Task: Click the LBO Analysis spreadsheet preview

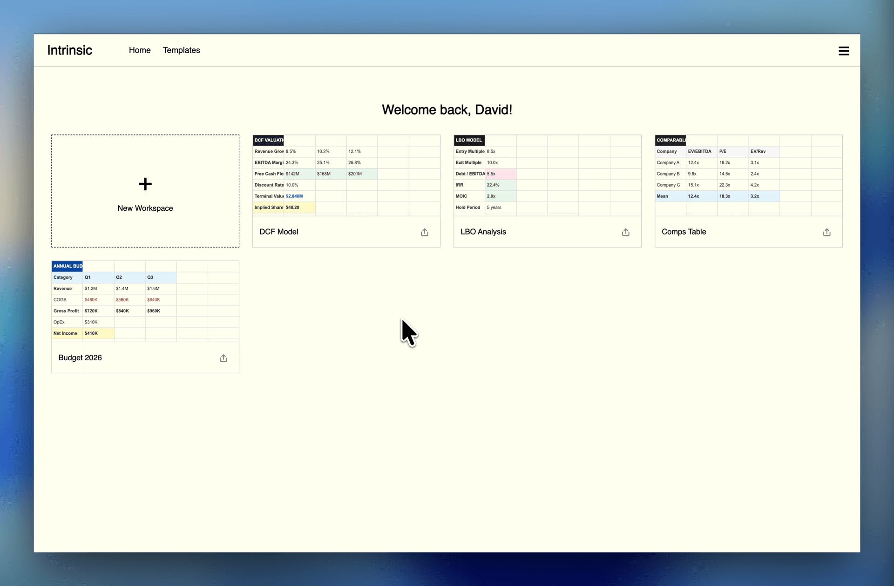Action: (x=547, y=174)
